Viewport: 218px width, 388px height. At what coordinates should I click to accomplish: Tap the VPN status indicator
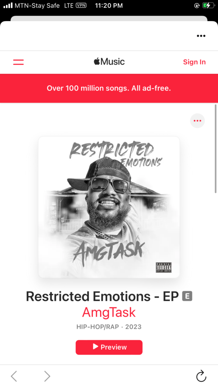81,5
